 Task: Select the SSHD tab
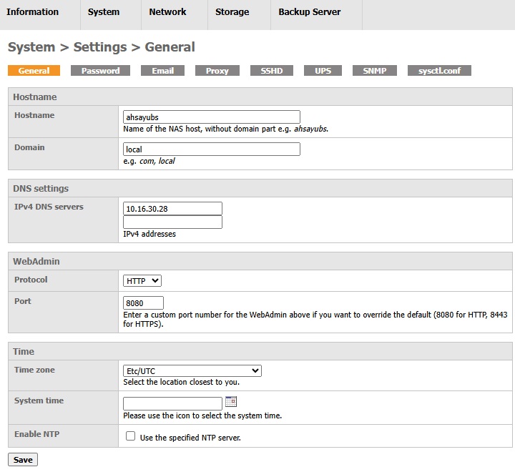(272, 71)
